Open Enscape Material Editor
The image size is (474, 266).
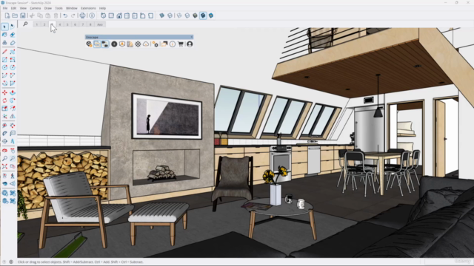(138, 44)
